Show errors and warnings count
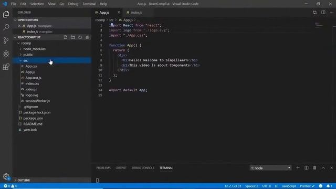This screenshot has width=336, height=189. point(10,186)
